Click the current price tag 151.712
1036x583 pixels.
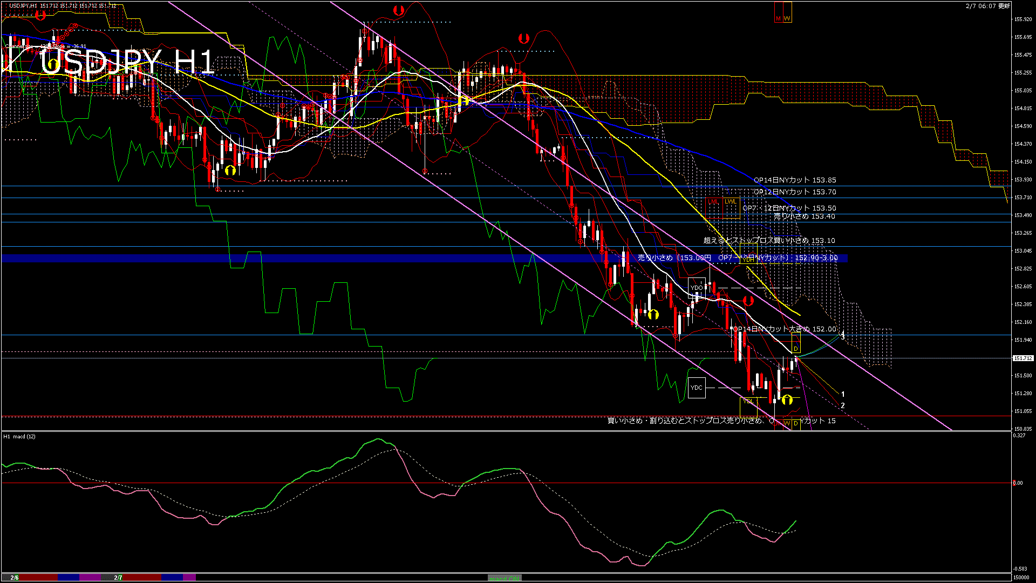coord(1023,358)
